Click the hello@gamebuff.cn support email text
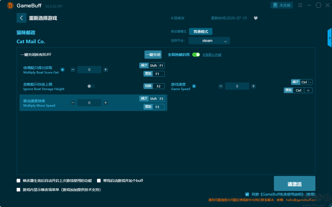 [301, 200]
